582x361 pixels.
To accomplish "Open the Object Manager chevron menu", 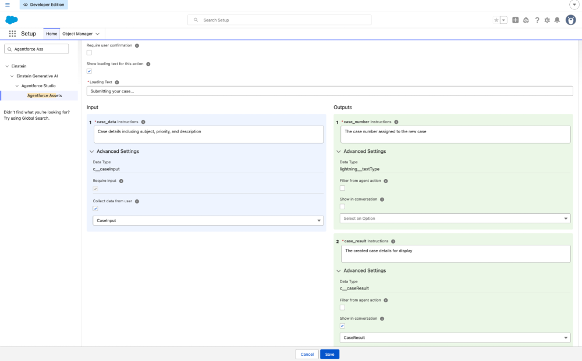I will click(x=98, y=34).
